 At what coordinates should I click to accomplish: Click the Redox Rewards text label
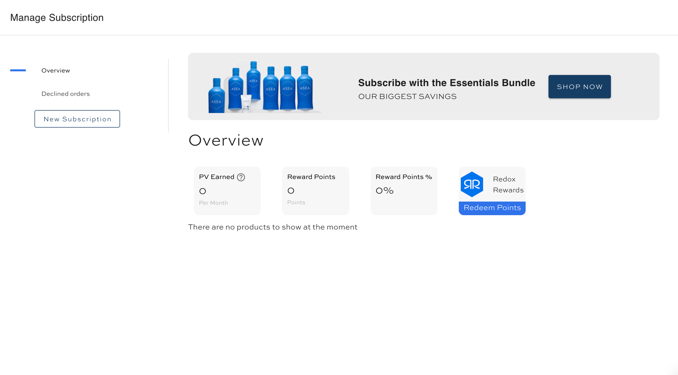point(508,185)
